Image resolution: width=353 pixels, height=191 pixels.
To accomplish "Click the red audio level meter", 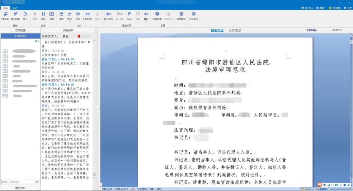I will [x=84, y=36].
